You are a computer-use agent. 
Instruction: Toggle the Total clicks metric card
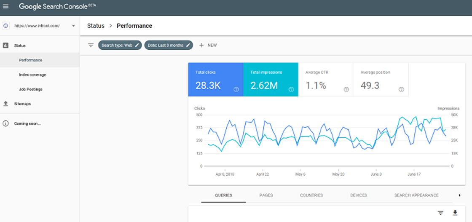215,80
